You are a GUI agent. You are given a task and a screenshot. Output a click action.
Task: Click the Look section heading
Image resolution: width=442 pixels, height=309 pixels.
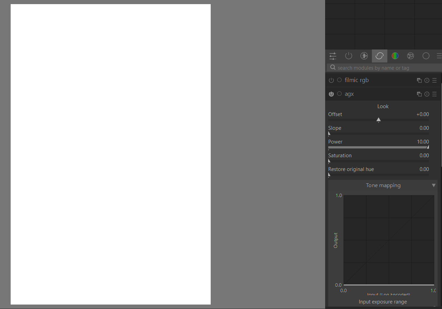pyautogui.click(x=383, y=106)
